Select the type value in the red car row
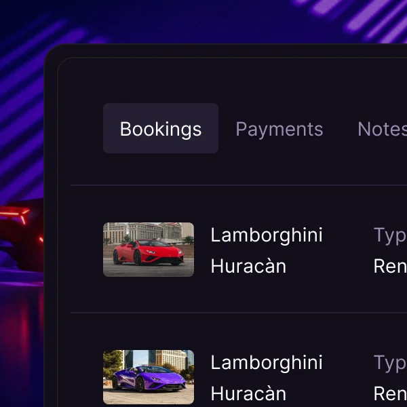Screen dimensions: 407x407 [390, 267]
